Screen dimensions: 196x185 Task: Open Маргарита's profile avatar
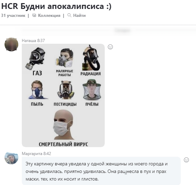(x=11, y=158)
